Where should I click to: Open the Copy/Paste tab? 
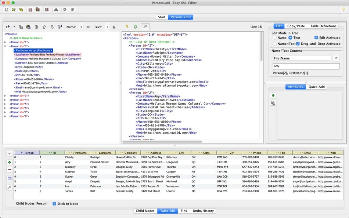296,26
